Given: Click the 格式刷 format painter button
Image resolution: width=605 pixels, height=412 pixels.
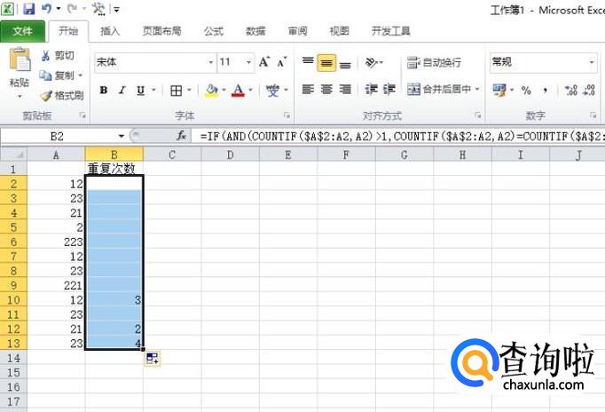Looking at the screenshot, I should 62,95.
